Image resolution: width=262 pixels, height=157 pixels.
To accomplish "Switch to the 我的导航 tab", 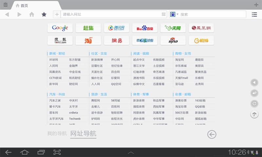I will click(57, 133).
